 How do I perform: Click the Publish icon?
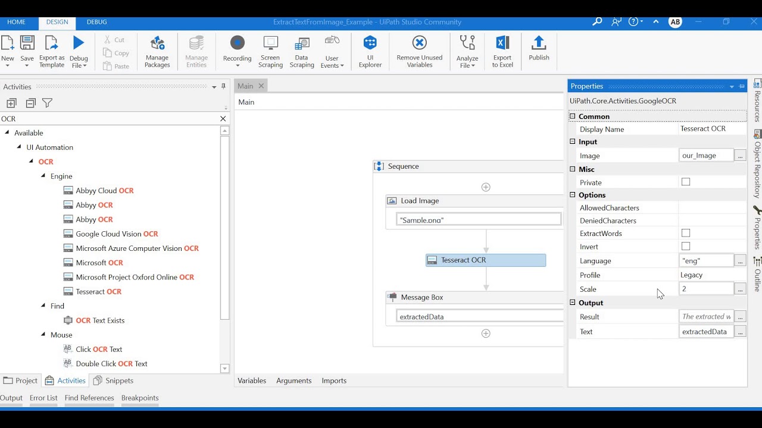(x=539, y=43)
